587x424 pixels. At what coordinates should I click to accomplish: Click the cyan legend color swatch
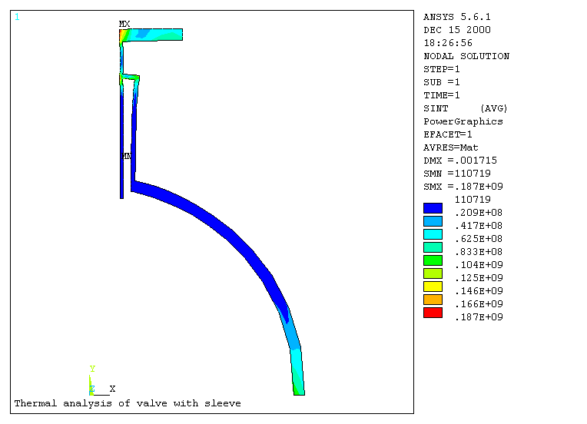pyautogui.click(x=433, y=234)
